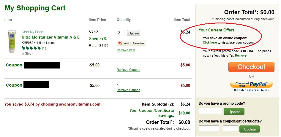This screenshot has height=137, width=281.
Task: Click the Kiss My Face lotion product thumbnail
Action: coord(12,42)
